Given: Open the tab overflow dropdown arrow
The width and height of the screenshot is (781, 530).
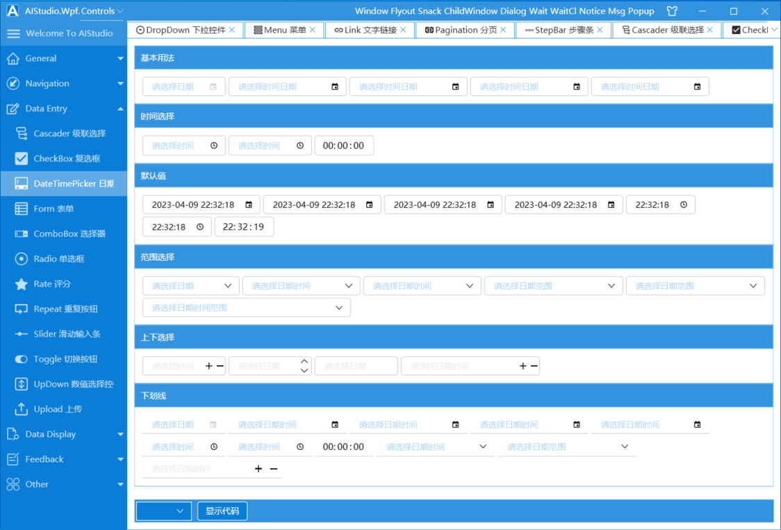Looking at the screenshot, I should tap(774, 30).
